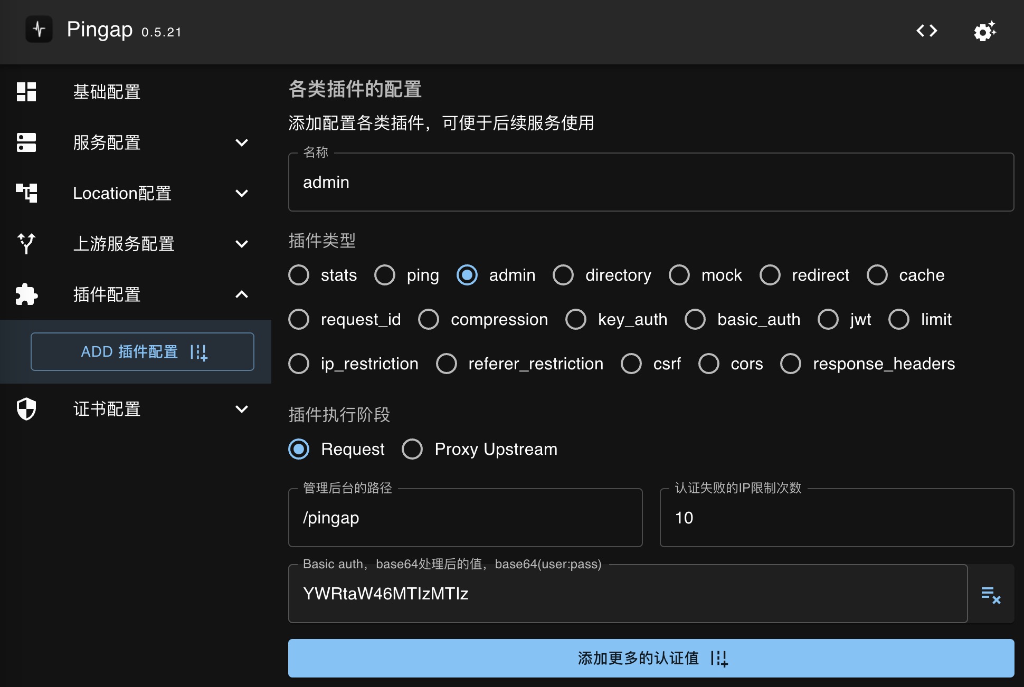
Task: Click the shield icon beside 证书配置
Action: pyautogui.click(x=26, y=409)
